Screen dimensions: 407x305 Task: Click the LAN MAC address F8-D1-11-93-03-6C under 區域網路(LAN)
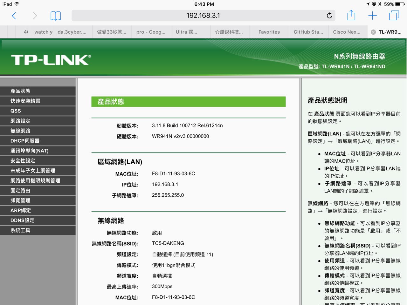click(174, 174)
